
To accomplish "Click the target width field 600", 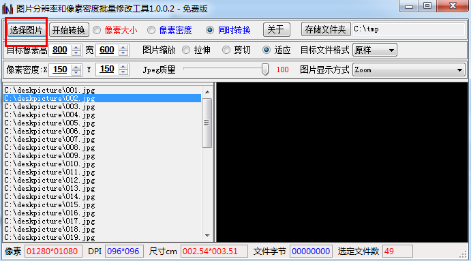I will (x=107, y=50).
